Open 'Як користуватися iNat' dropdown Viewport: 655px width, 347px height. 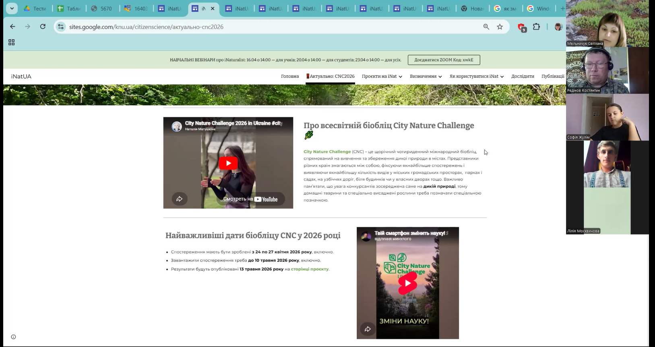click(476, 76)
